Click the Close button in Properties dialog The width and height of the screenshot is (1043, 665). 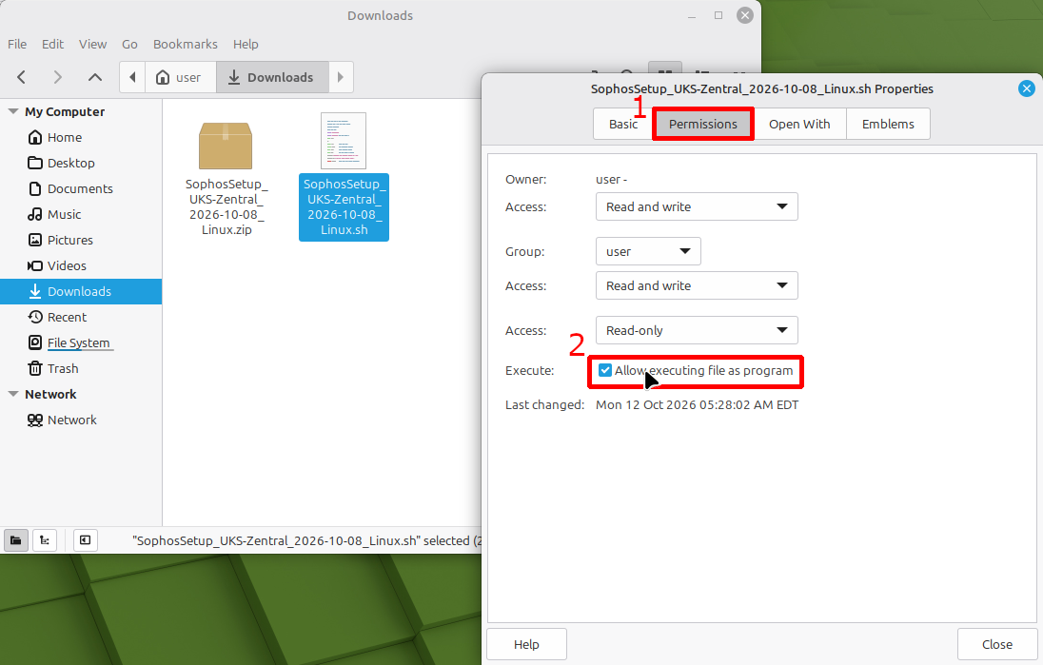[997, 644]
